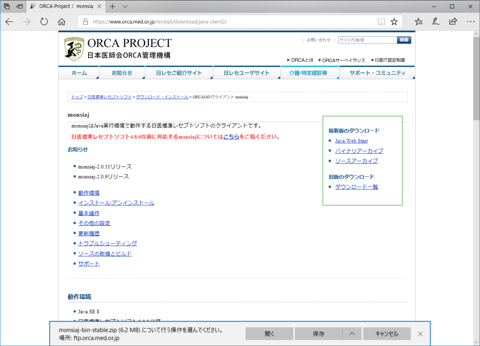Add web notes with pen icon
The height and width of the screenshot is (346, 480).
pos(435,22)
